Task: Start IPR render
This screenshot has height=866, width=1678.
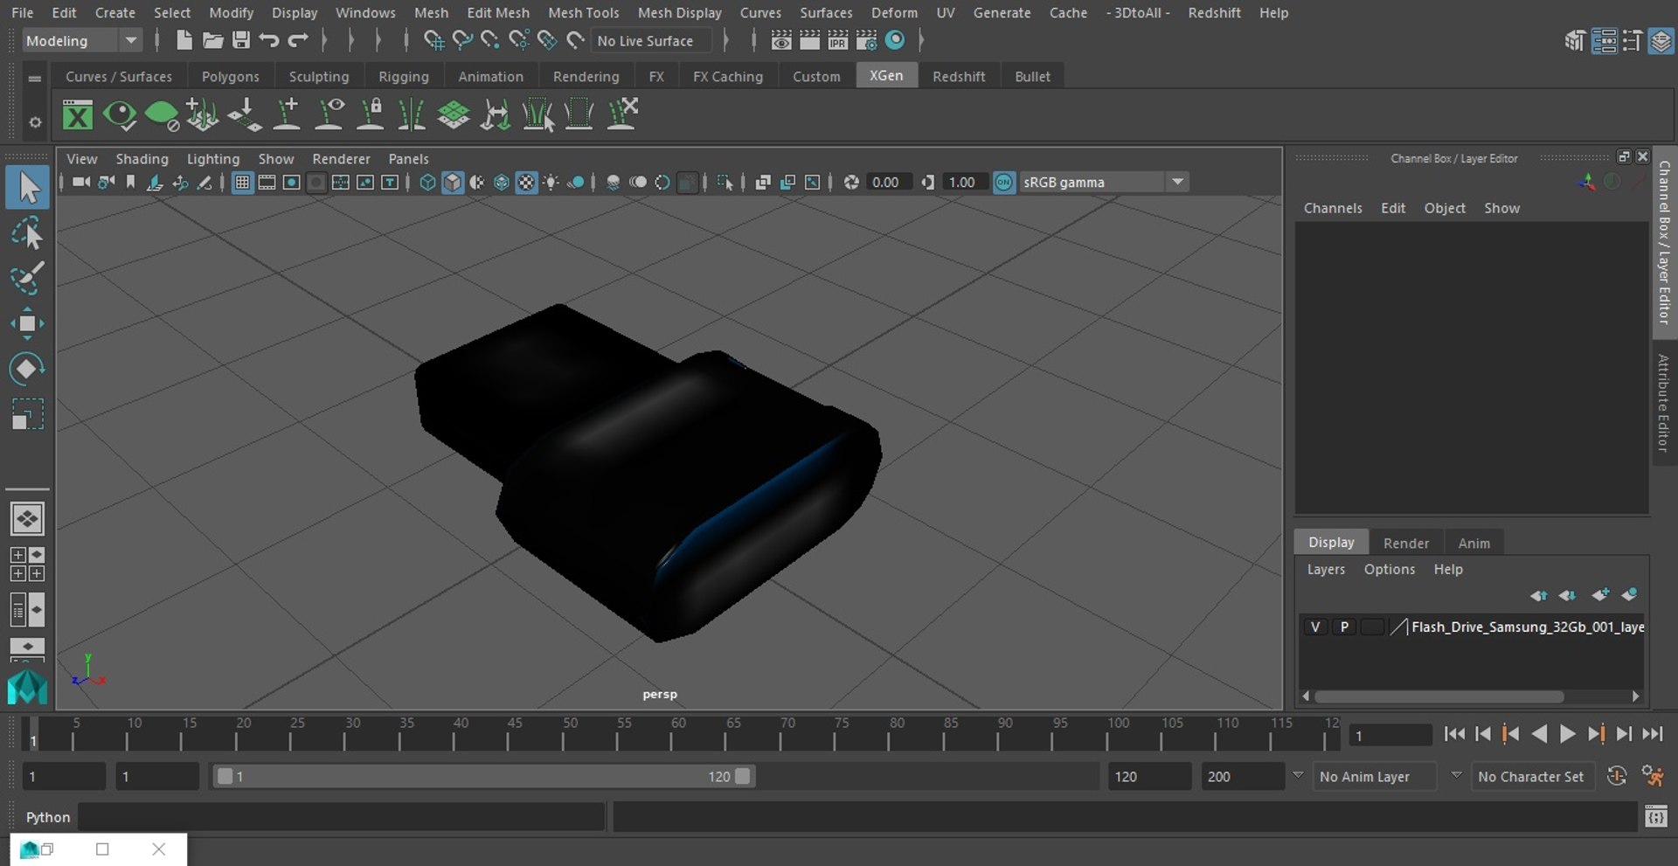Action: click(x=838, y=40)
